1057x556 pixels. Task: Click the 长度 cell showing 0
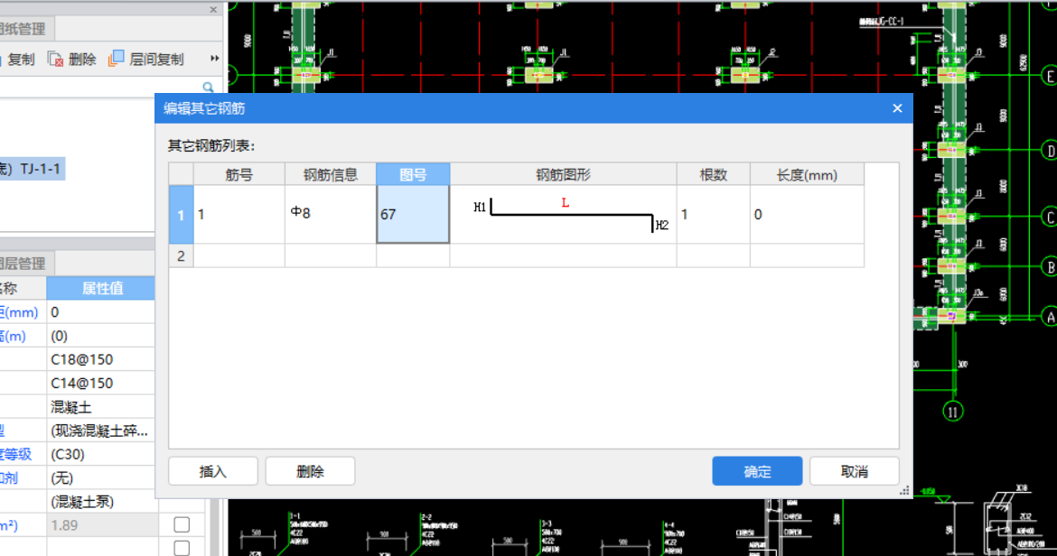pos(807,215)
